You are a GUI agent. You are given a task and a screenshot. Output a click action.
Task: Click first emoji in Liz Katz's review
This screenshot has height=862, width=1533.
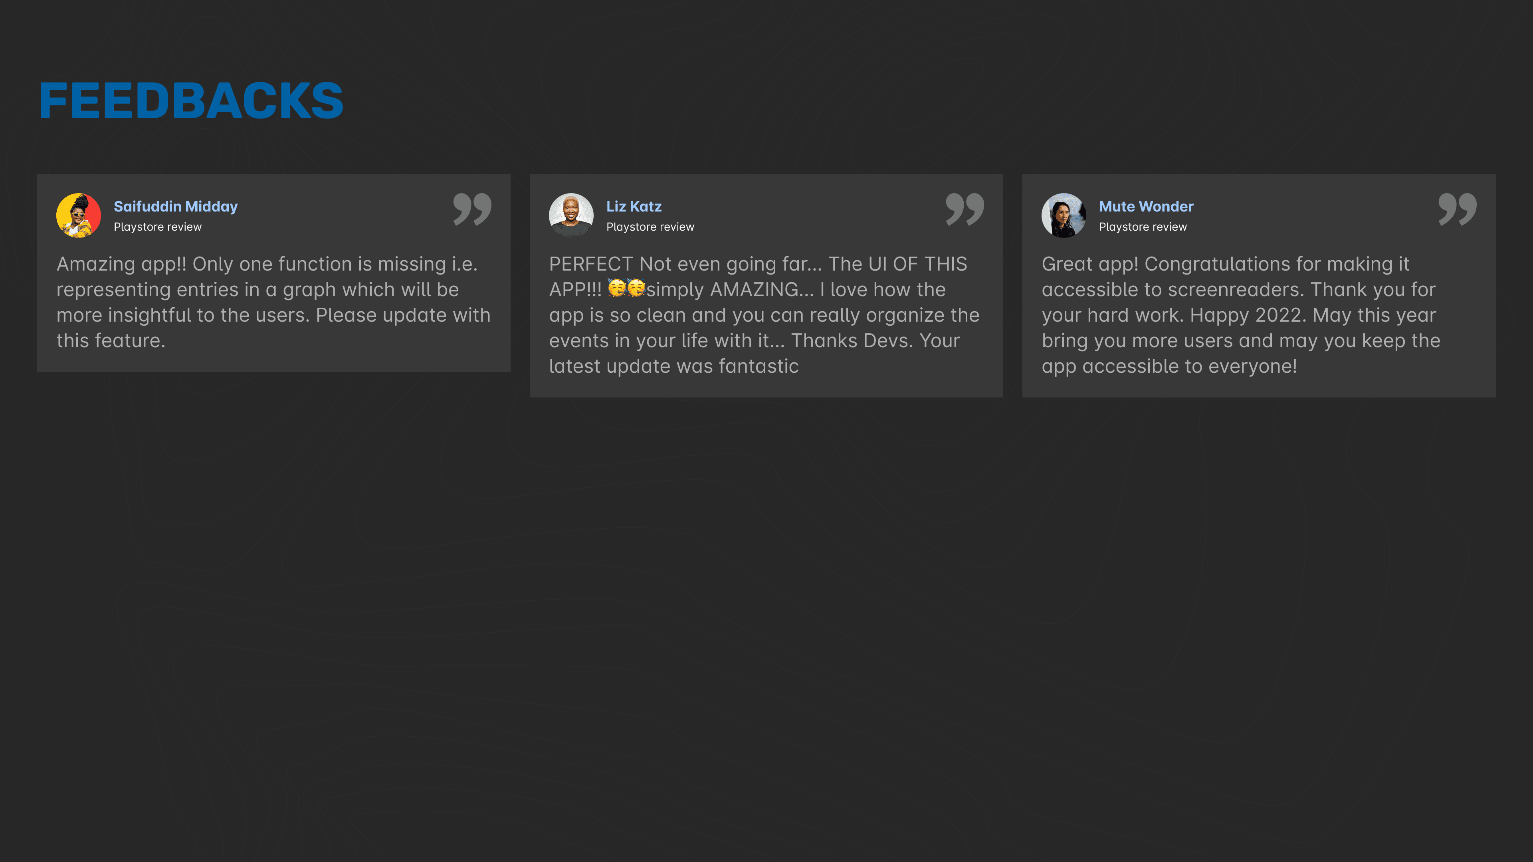(x=616, y=289)
